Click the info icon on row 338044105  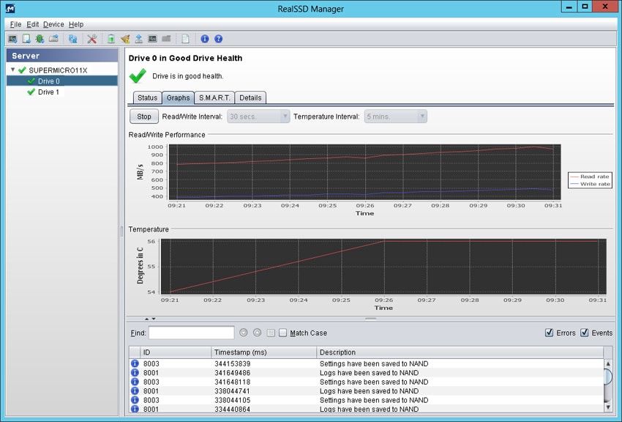135,400
